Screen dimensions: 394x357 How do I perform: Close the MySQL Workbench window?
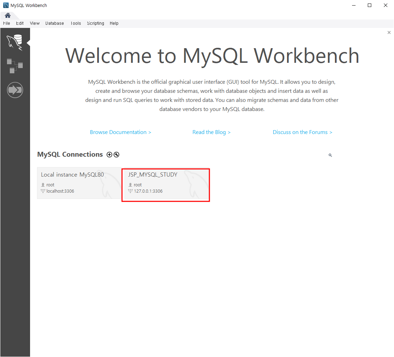coord(386,5)
